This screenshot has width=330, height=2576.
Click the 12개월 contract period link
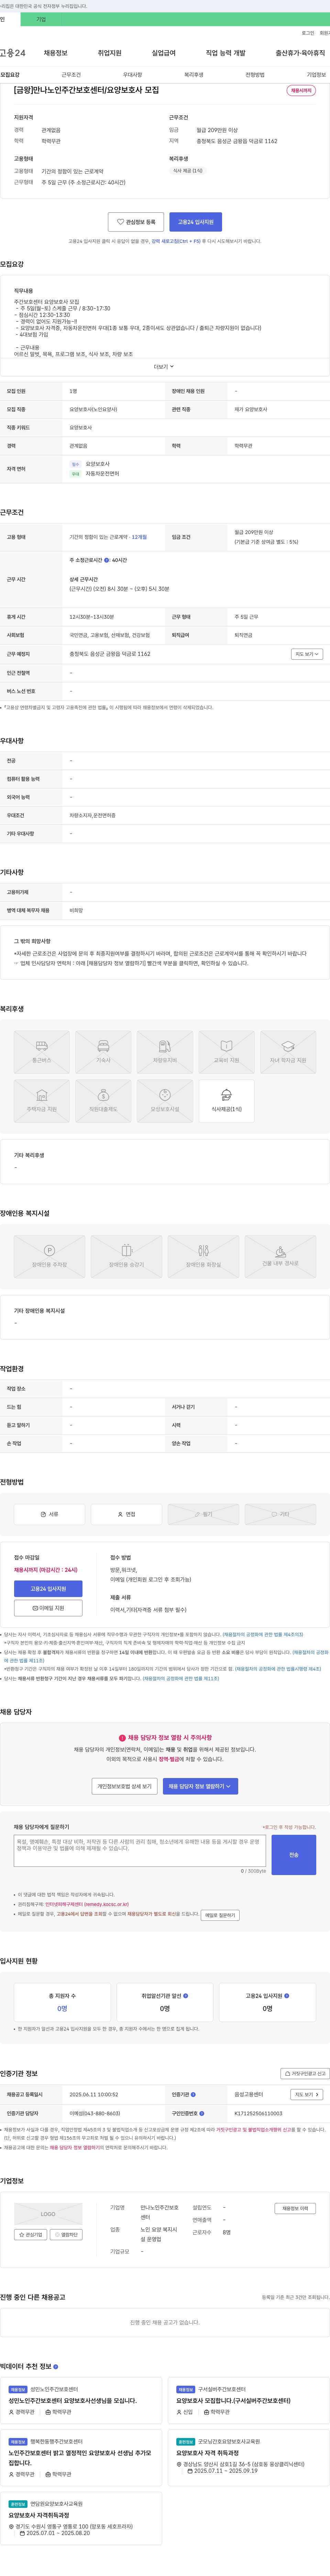139,537
